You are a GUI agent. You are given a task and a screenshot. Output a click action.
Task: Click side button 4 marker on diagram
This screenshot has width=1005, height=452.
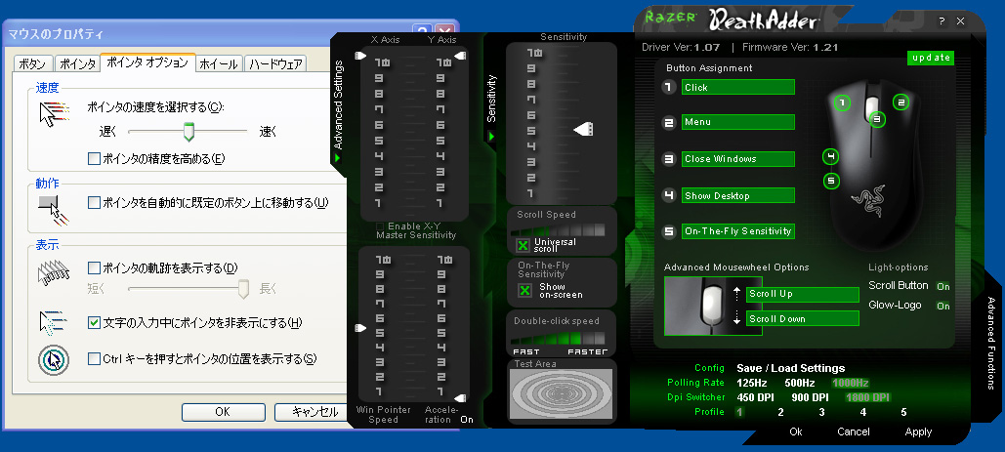pos(830,157)
